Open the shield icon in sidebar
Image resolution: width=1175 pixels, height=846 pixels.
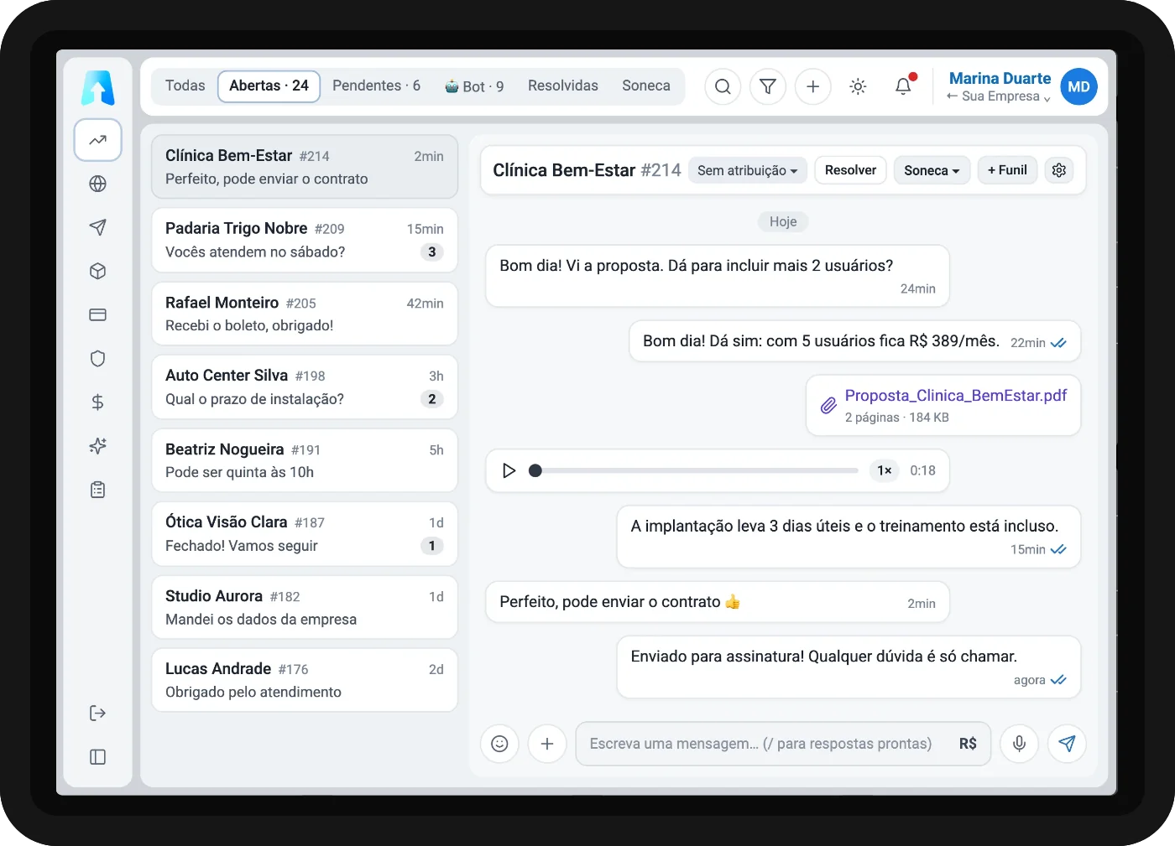97,358
